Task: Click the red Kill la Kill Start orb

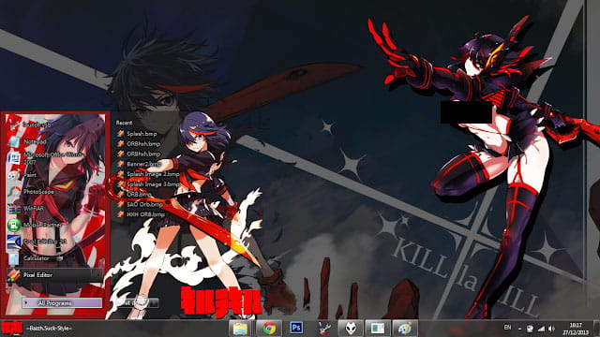Action: point(12,329)
